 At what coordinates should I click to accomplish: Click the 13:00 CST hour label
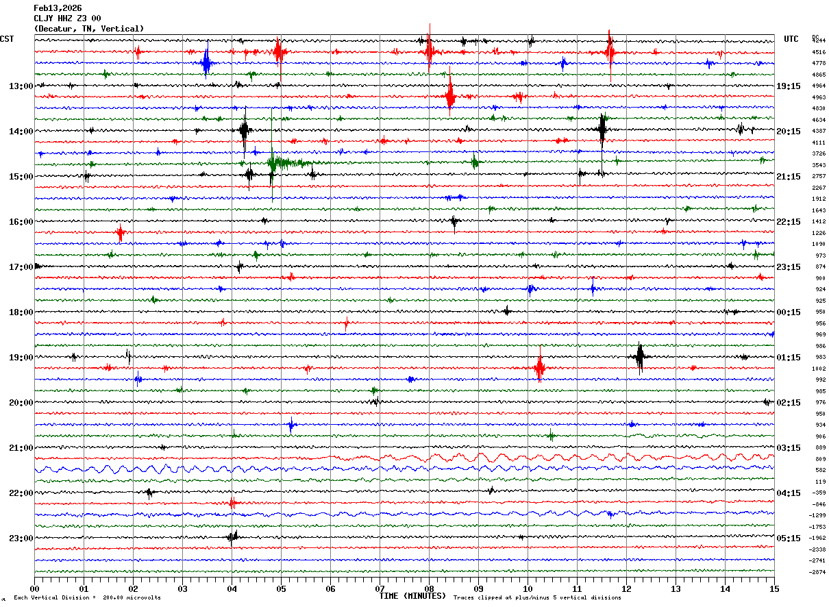pyautogui.click(x=21, y=86)
